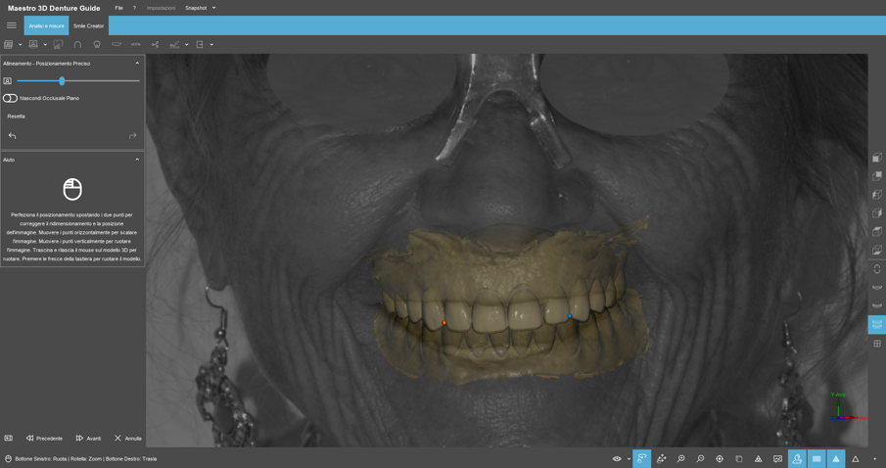Switch to Analisi e misure tab
Screen dimensions: 886x468
tap(46, 25)
